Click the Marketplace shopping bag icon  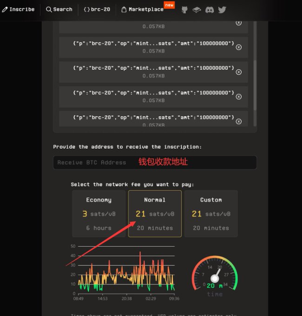(124, 9)
